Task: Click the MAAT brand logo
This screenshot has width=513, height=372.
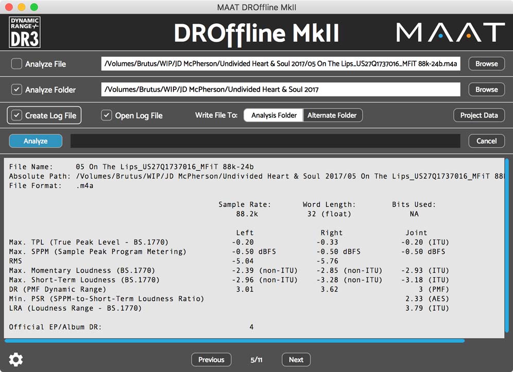Action: click(x=451, y=32)
